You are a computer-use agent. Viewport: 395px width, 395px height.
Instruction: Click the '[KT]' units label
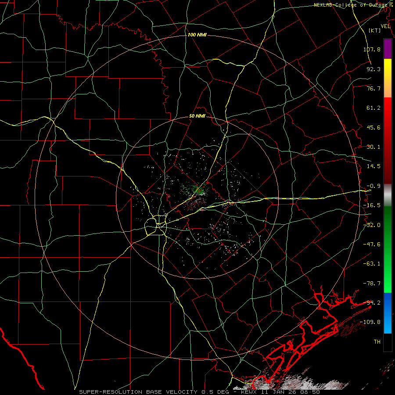pyautogui.click(x=375, y=30)
